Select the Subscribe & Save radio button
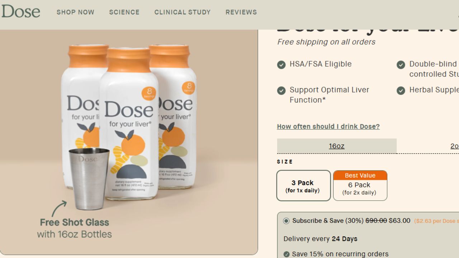The width and height of the screenshot is (459, 258). point(286,221)
